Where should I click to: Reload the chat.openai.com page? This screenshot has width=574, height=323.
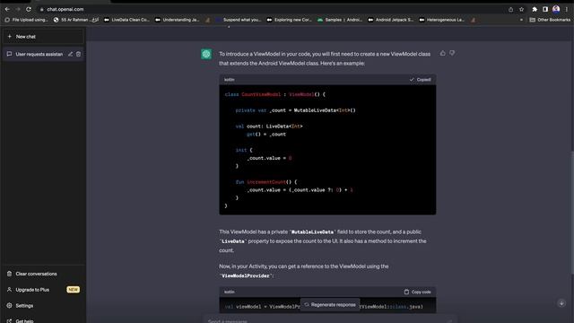29,9
